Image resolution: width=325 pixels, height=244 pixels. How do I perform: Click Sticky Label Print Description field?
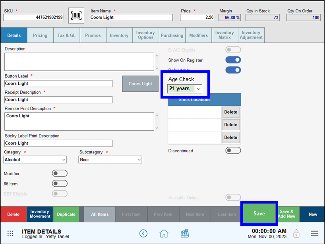58,143
